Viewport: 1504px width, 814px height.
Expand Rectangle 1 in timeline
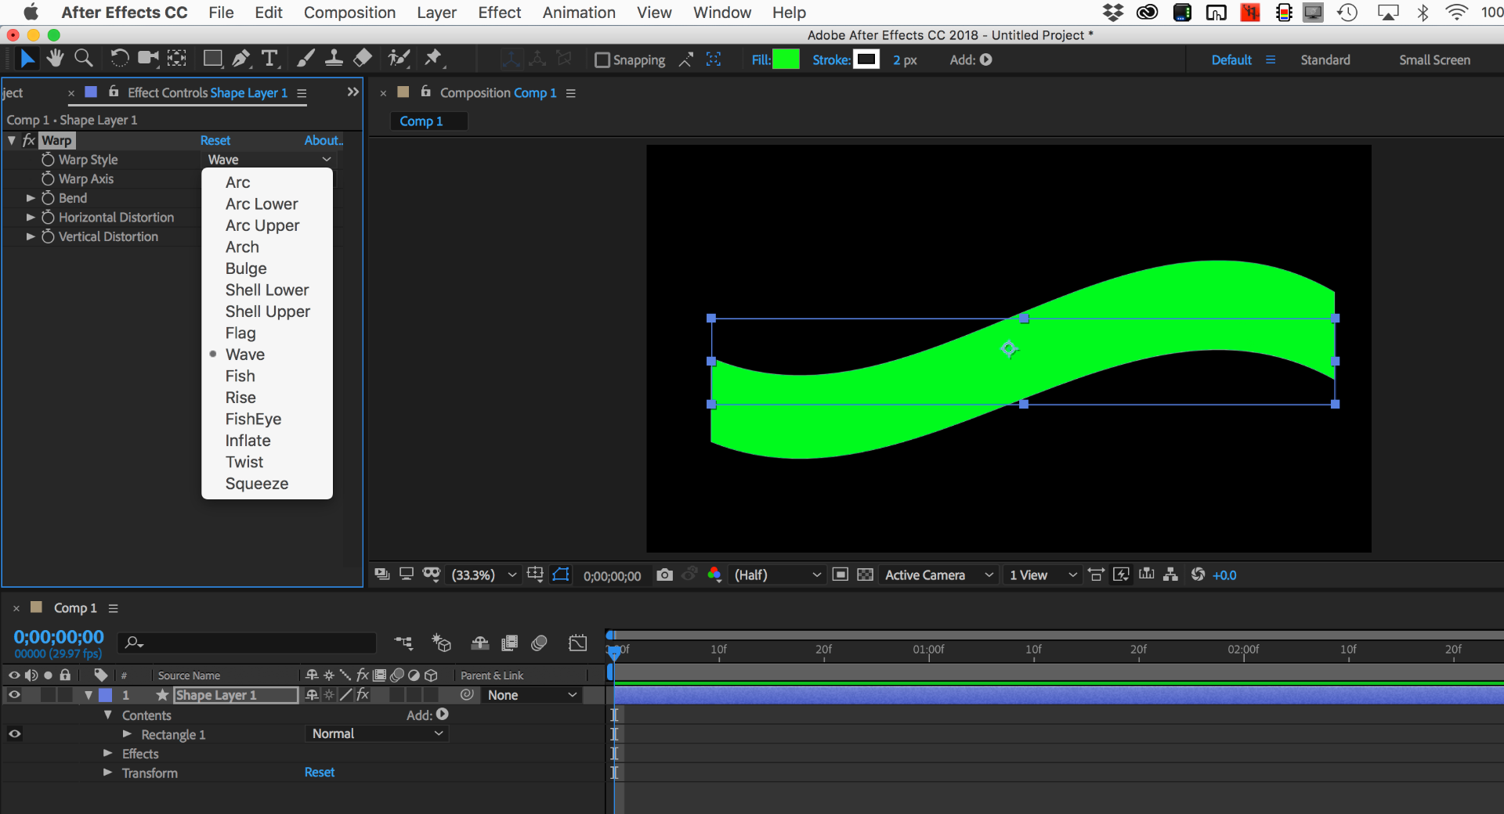coord(127,734)
